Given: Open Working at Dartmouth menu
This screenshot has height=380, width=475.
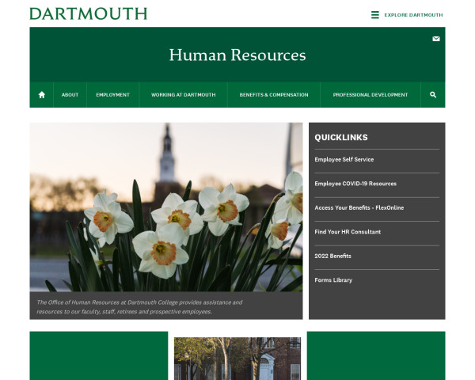Looking at the screenshot, I should point(183,95).
